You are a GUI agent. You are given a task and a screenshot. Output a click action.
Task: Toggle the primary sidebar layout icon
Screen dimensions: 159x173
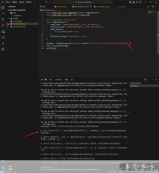[130, 2]
